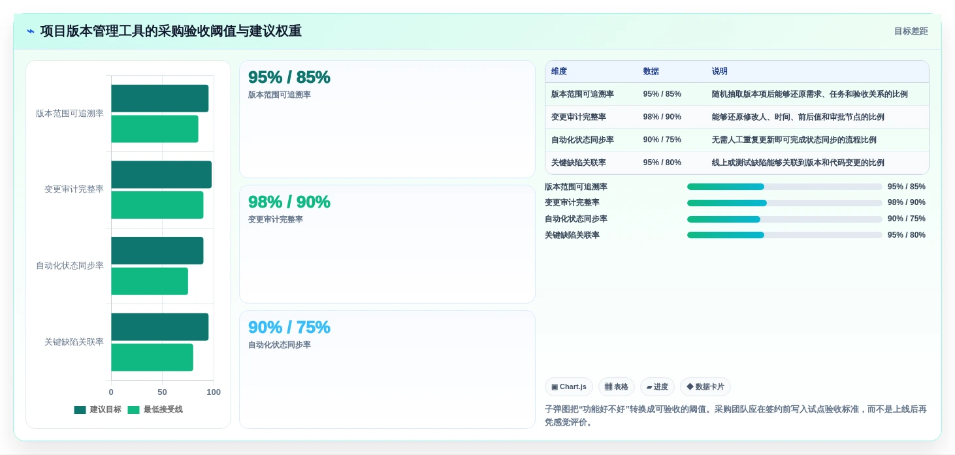
Task: Click the footer note starting 子弹图把
Action: pyautogui.click(x=736, y=416)
